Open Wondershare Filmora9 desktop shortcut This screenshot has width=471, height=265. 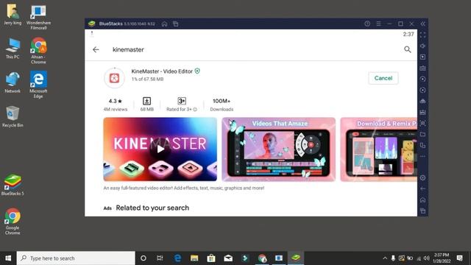coord(38,18)
